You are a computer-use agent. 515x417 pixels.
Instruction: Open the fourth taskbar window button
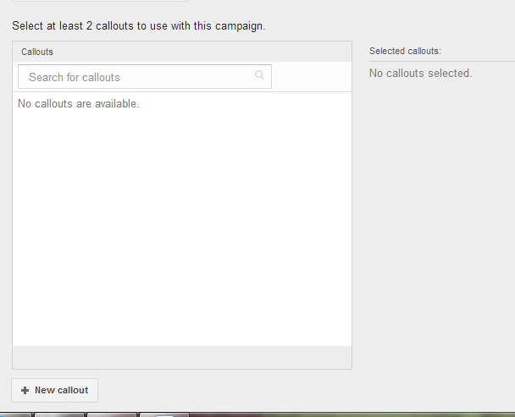164,415
